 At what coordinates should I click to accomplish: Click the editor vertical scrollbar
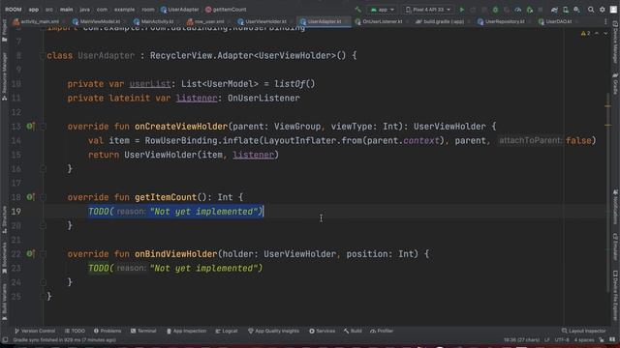tap(607, 193)
